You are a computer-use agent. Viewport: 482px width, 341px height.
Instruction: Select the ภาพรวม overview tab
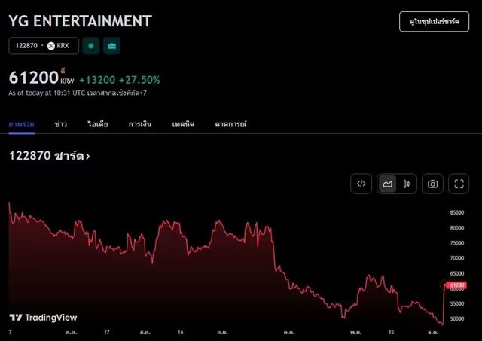tap(22, 124)
